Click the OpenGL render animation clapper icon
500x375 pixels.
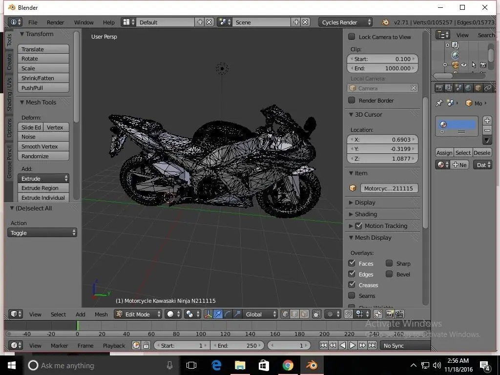coord(399,314)
